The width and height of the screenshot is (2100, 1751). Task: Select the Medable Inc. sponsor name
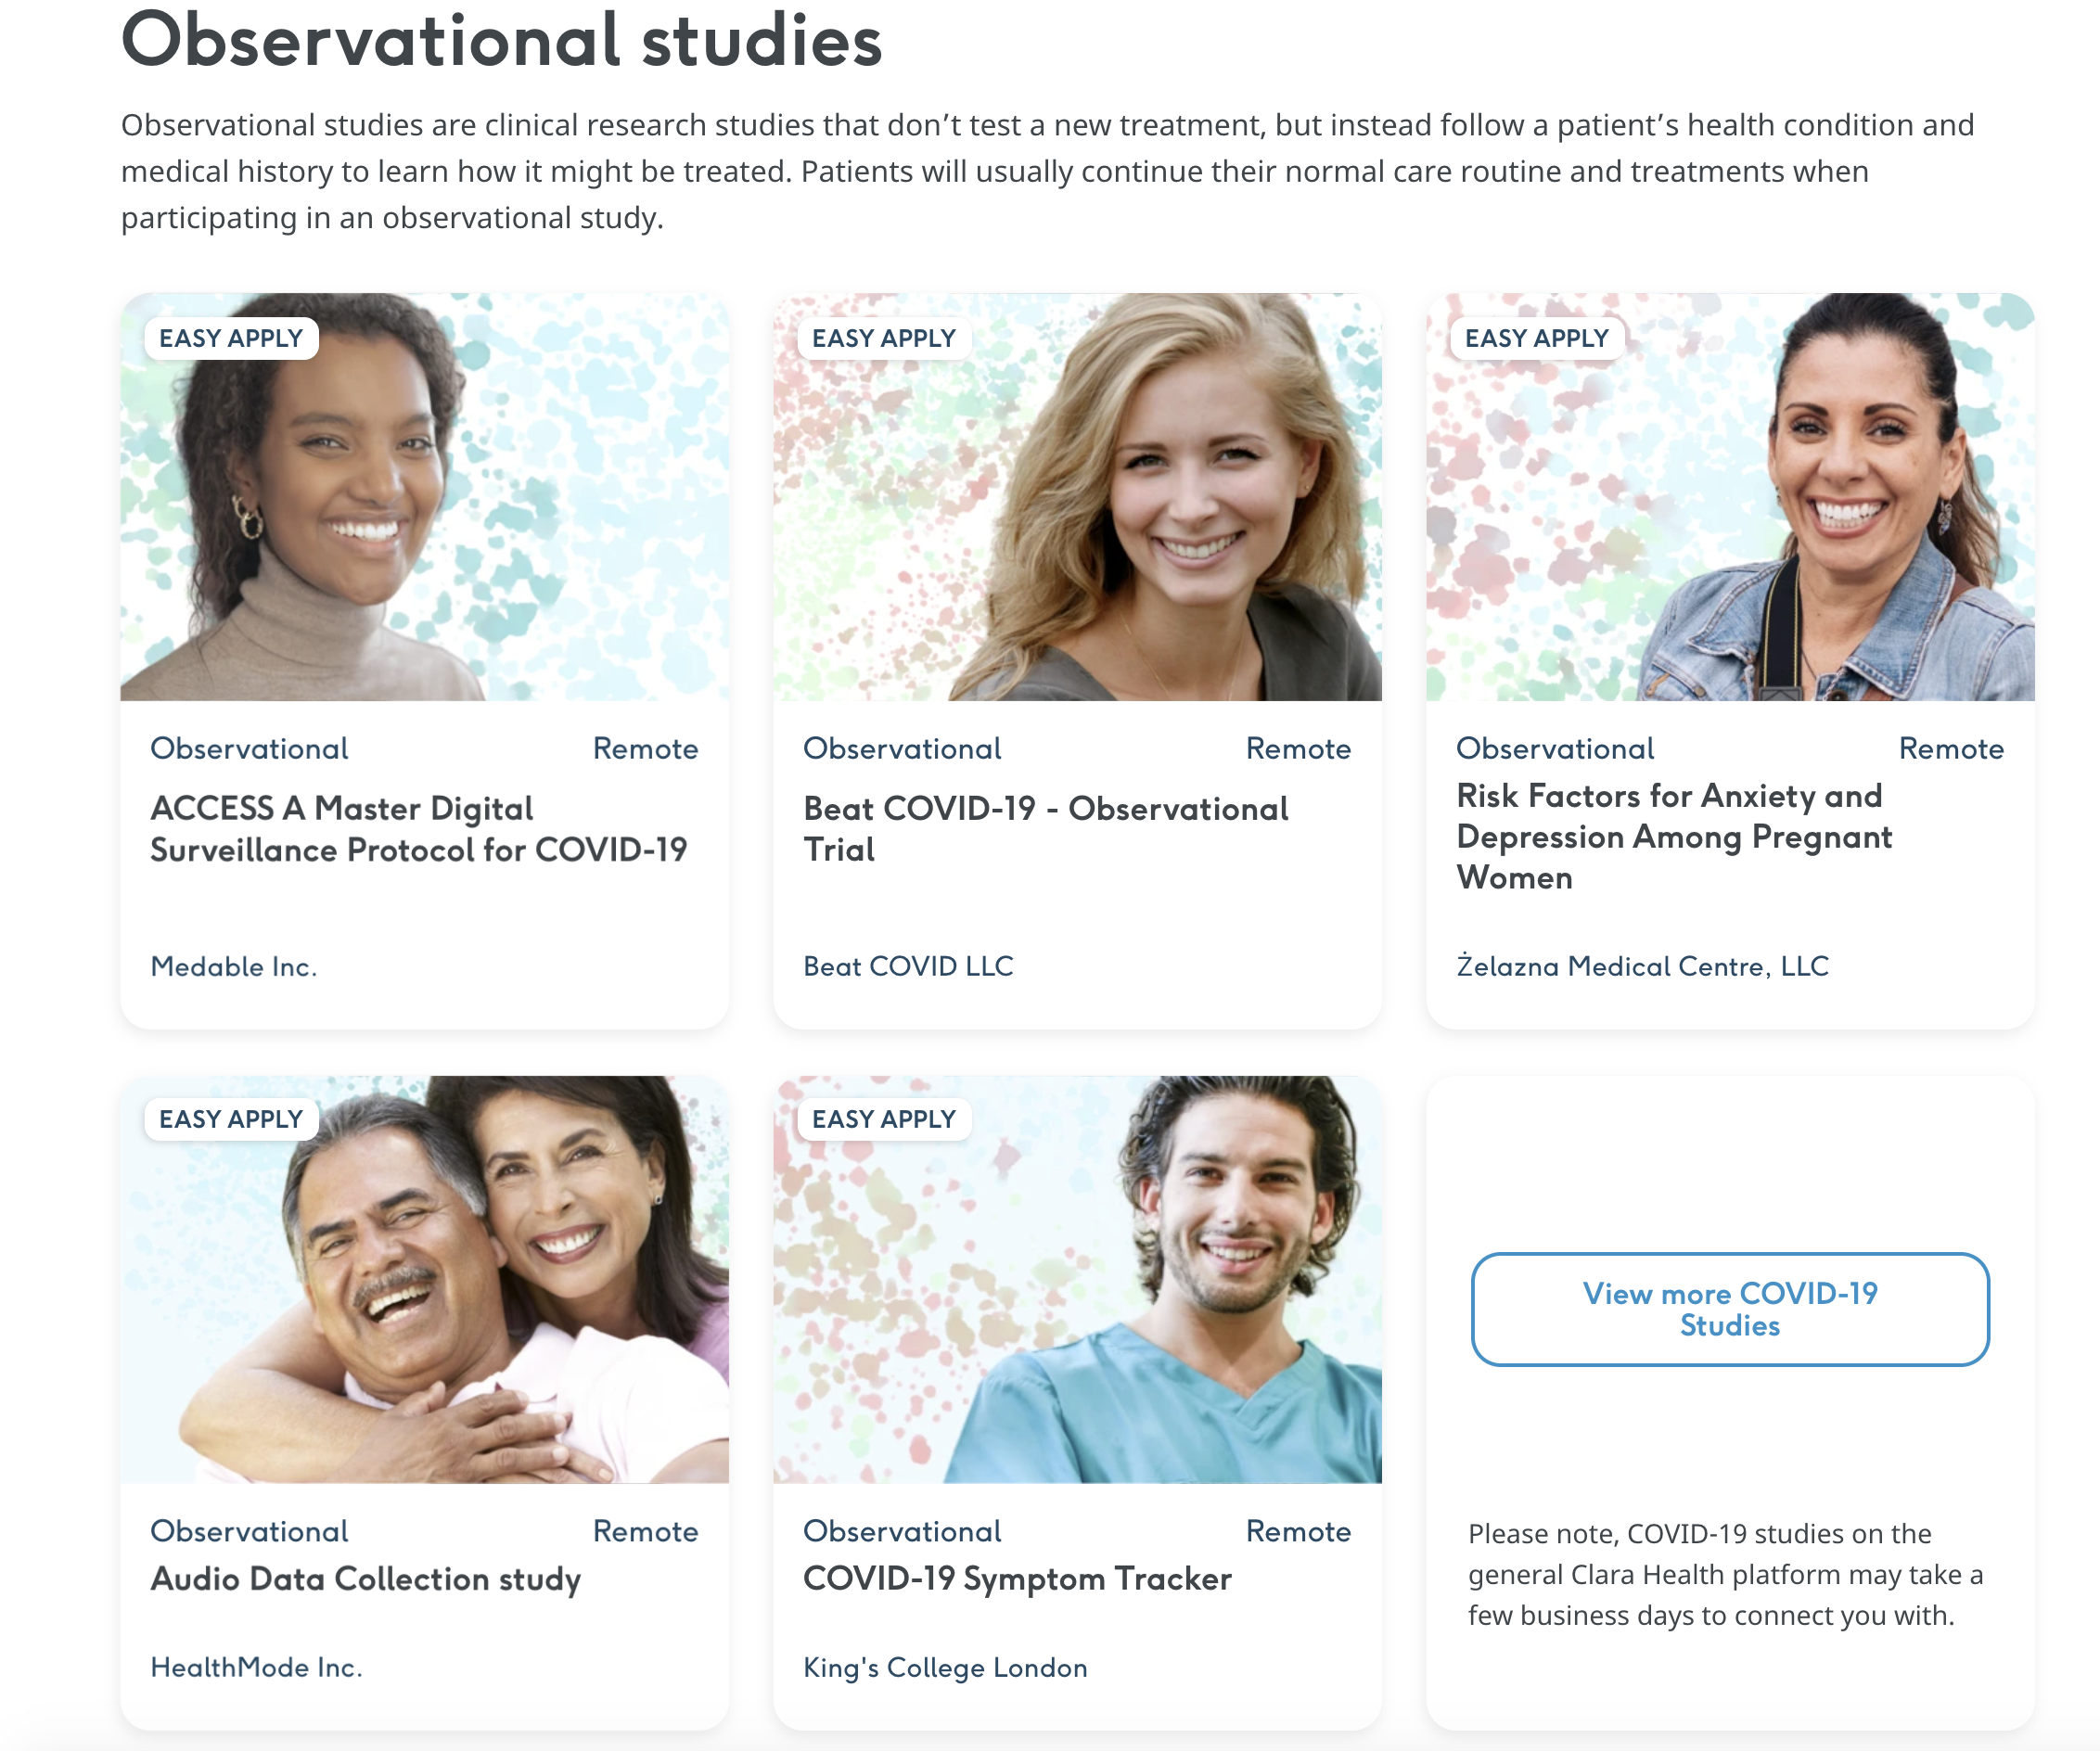234,967
